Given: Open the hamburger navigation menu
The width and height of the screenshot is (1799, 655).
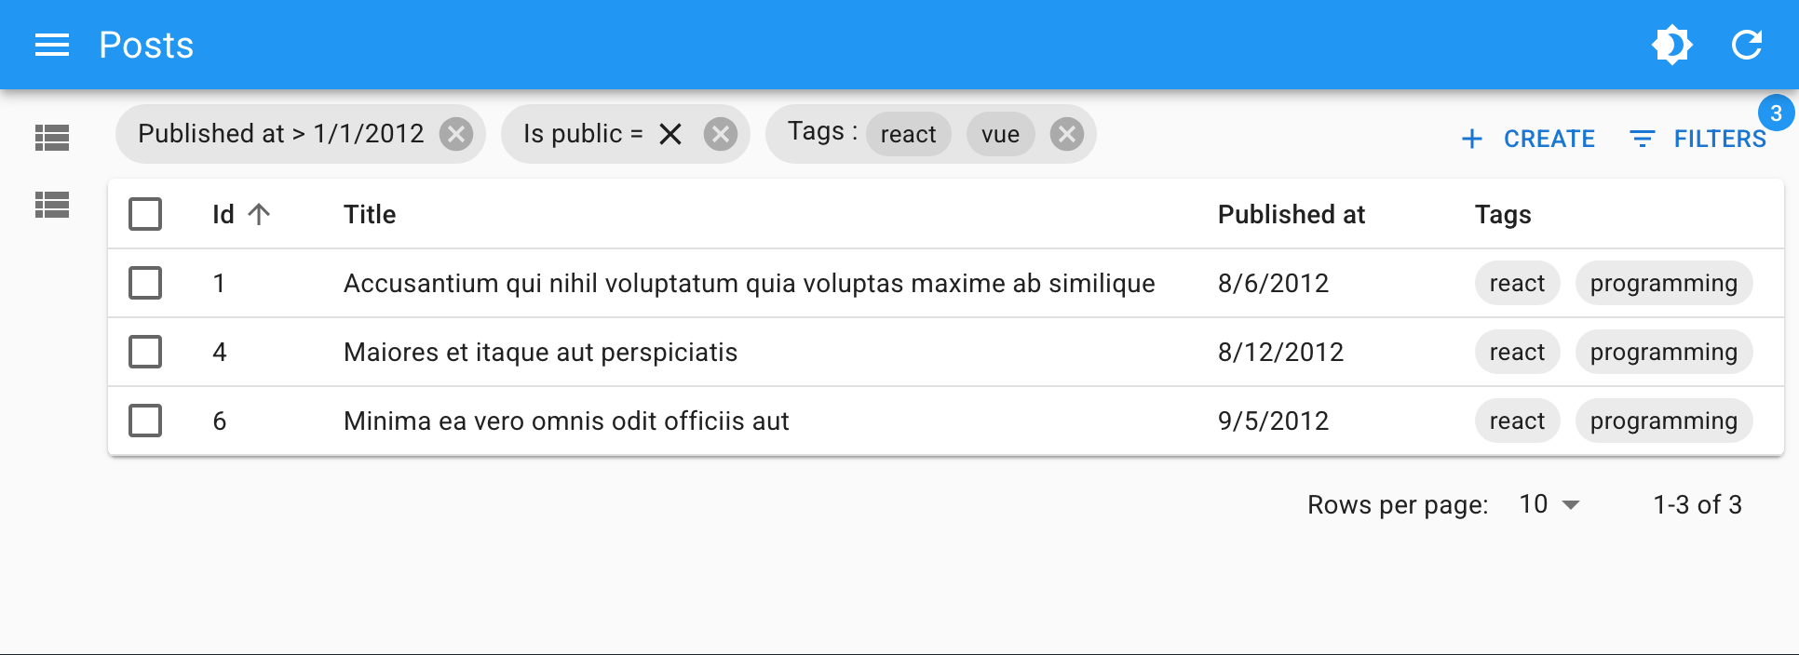Looking at the screenshot, I should (52, 45).
